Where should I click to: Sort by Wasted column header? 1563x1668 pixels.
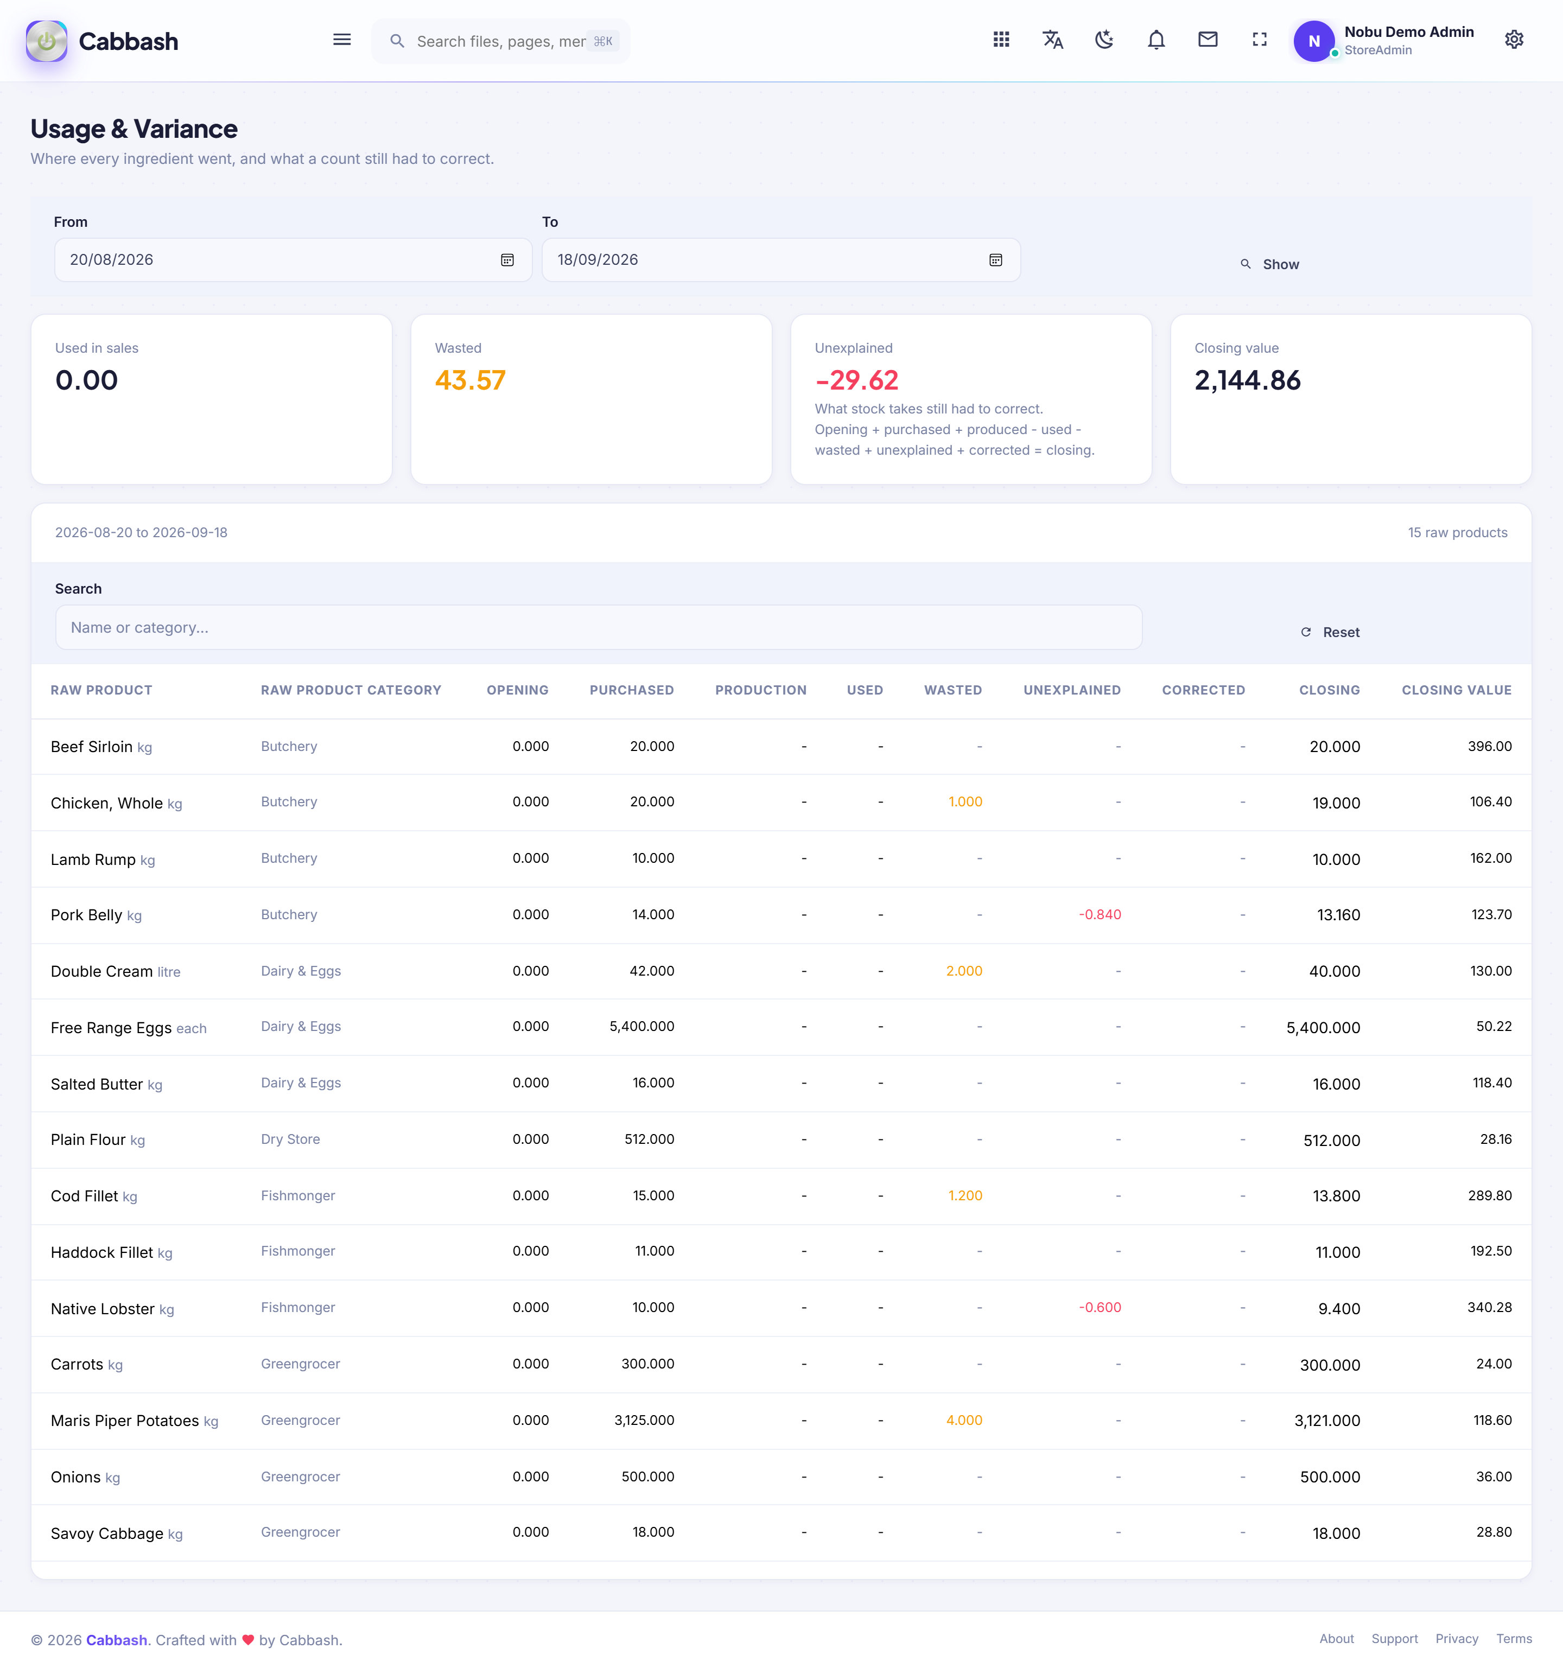point(953,690)
